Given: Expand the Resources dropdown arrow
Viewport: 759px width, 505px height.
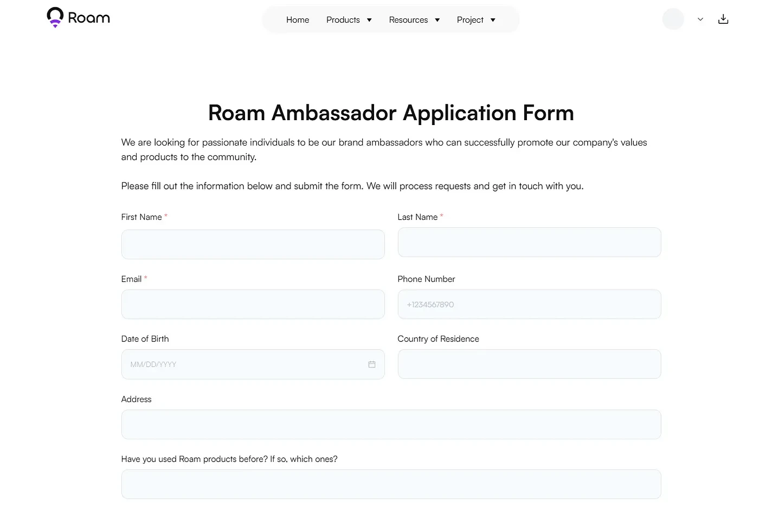Looking at the screenshot, I should (x=437, y=20).
